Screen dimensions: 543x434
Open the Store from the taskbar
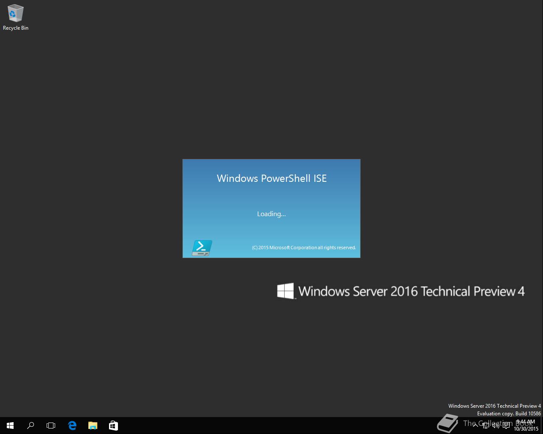[113, 426]
